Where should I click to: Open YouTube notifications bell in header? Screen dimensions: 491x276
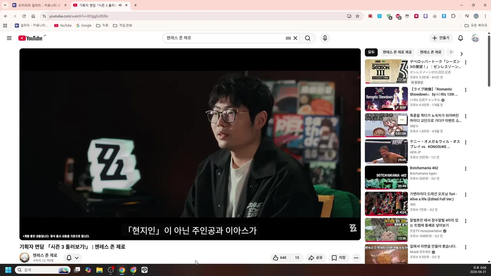pos(461,38)
